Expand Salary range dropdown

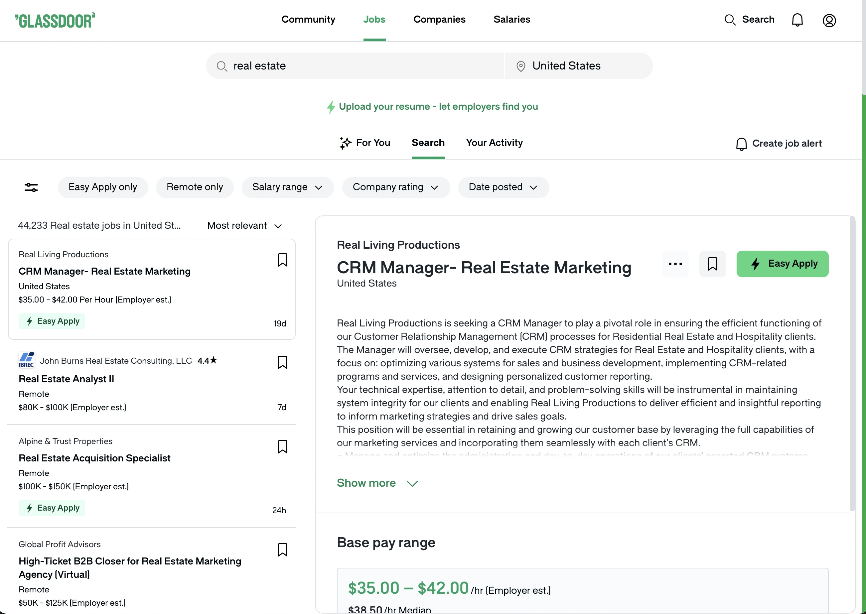(x=287, y=187)
